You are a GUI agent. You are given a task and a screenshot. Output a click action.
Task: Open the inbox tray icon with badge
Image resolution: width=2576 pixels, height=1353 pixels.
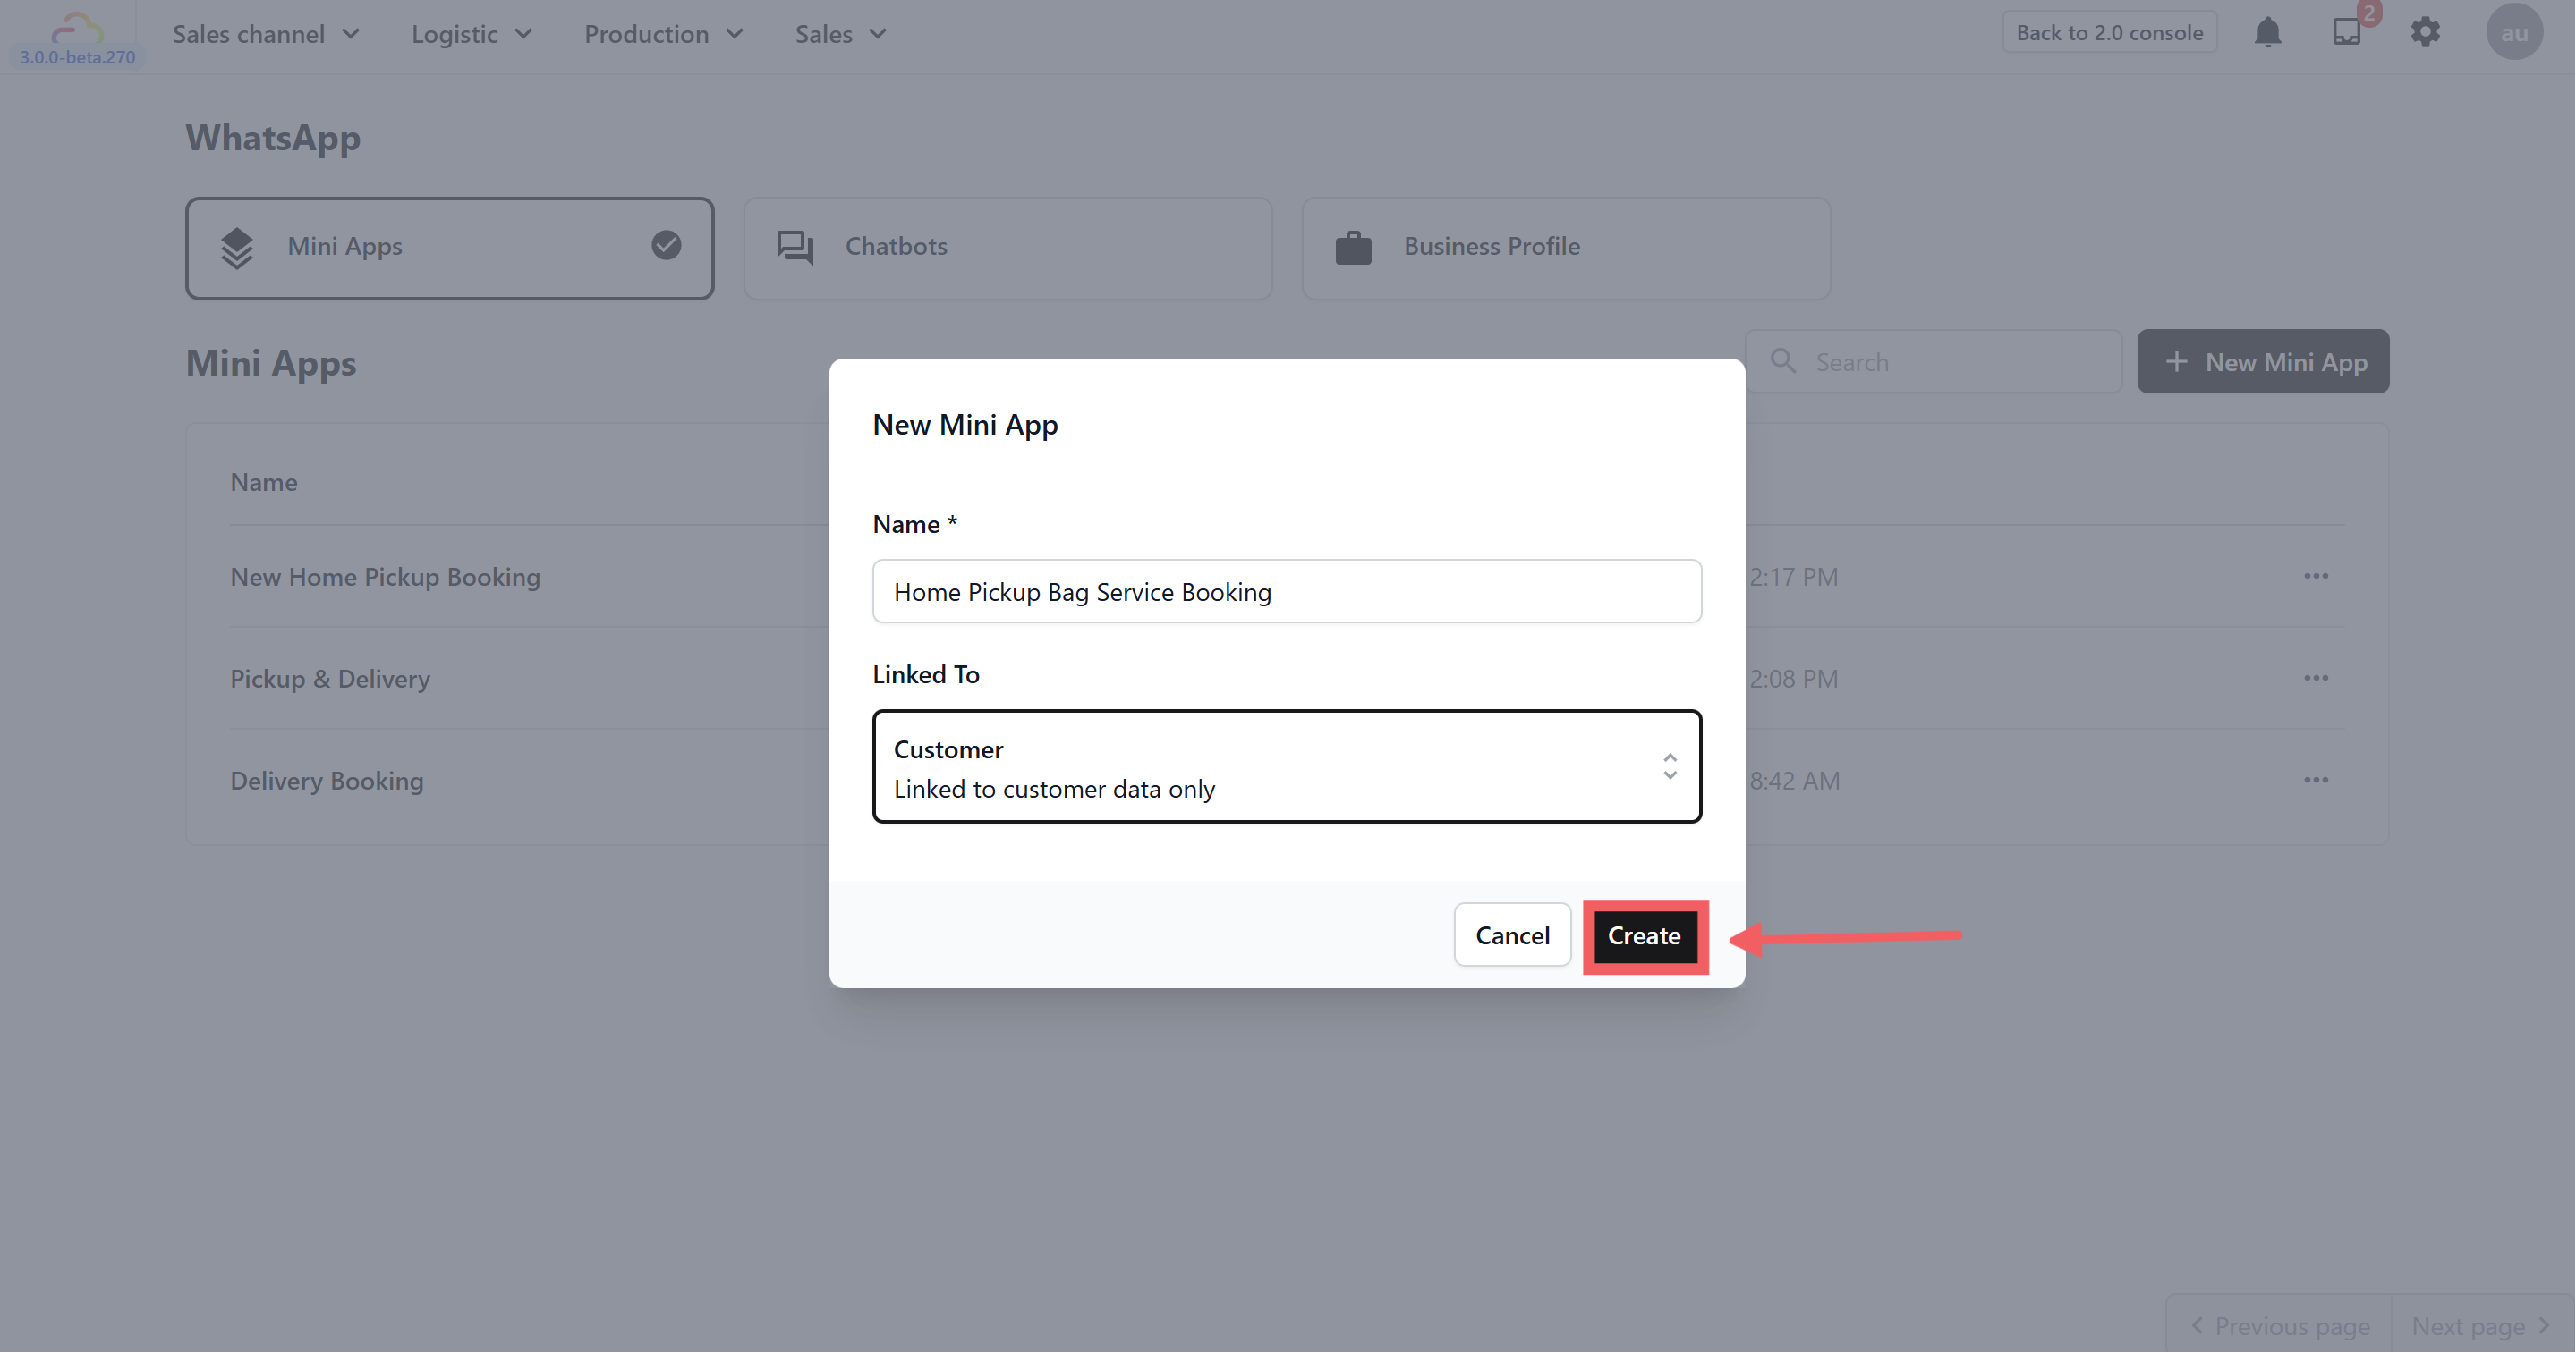pyautogui.click(x=2346, y=33)
